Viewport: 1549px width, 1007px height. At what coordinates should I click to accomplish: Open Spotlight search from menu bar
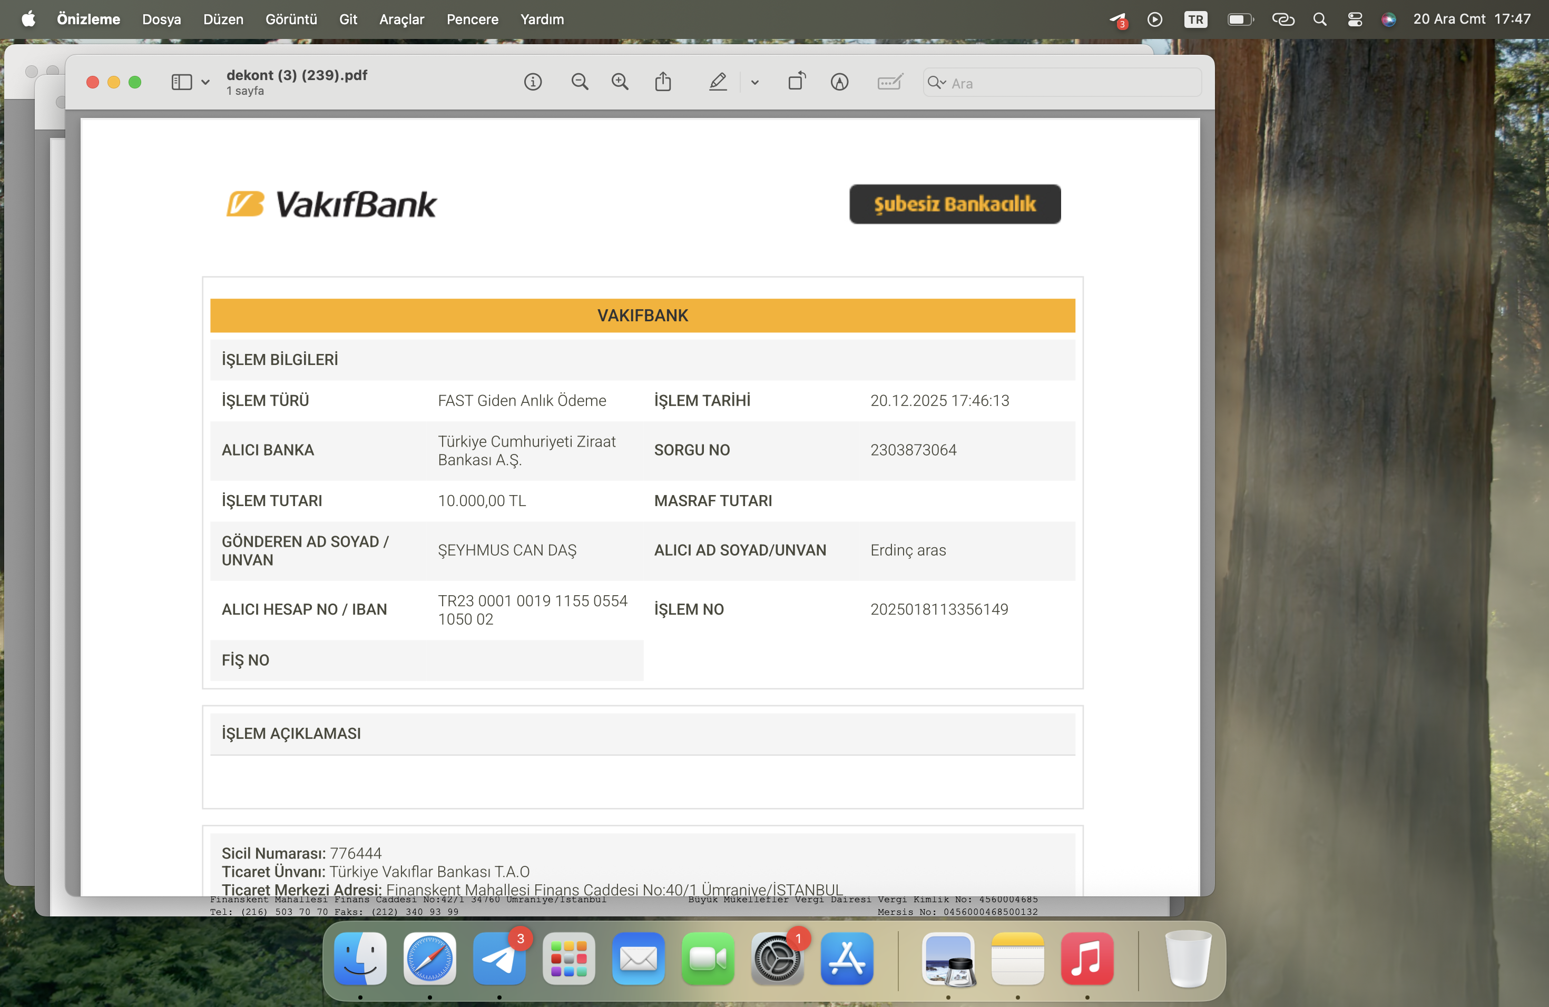pos(1319,19)
